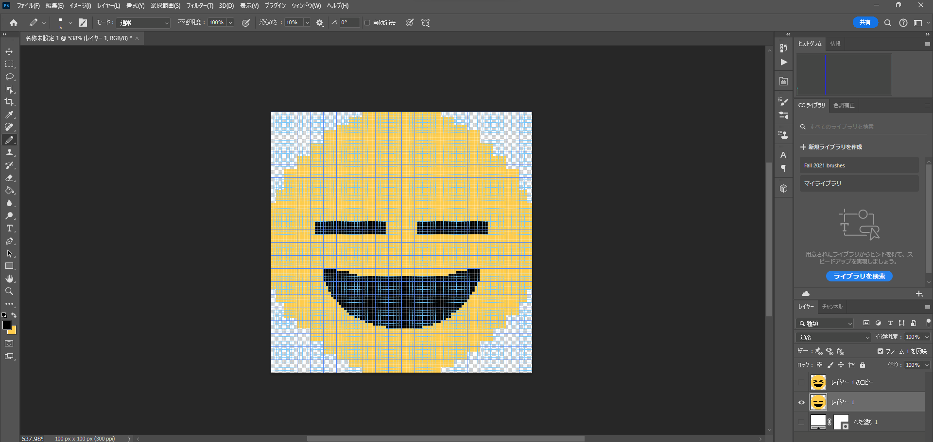Viewport: 933px width, 442px height.
Task: Hide レイヤー 1 by clicking its eye icon
Action: coord(801,402)
